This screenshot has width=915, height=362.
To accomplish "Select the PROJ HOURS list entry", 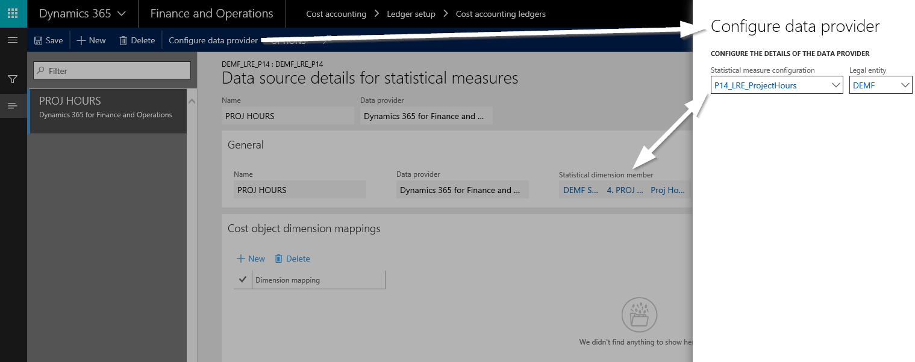I will pyautogui.click(x=107, y=107).
